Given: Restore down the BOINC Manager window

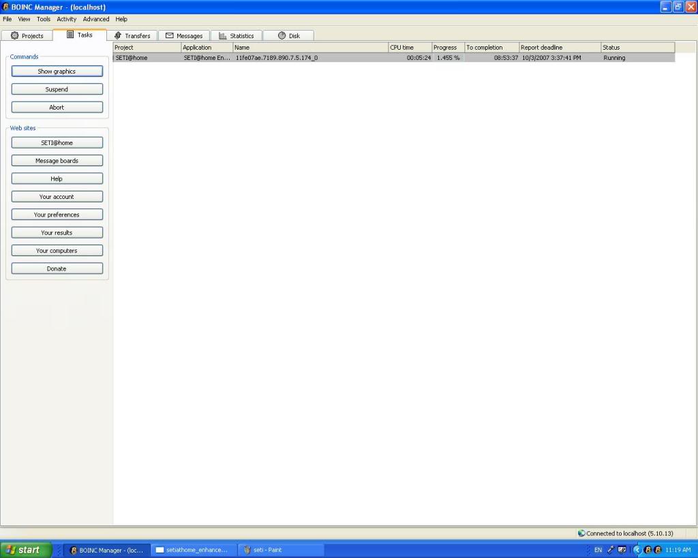Looking at the screenshot, I should pos(678,7).
